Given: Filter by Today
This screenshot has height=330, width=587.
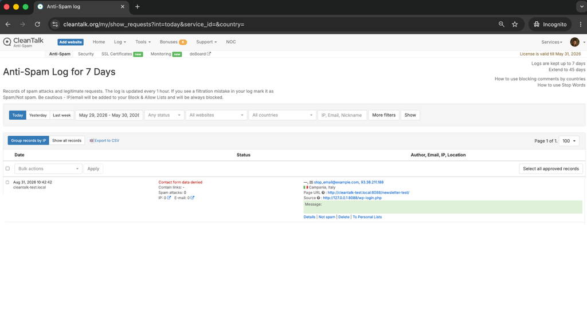Looking at the screenshot, I should click(18, 115).
